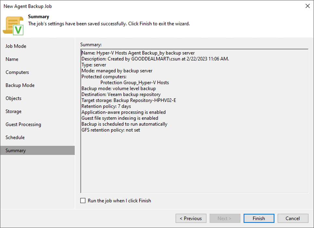Open the Objects wizard step
Screen dimensions: 314x228
(13, 98)
